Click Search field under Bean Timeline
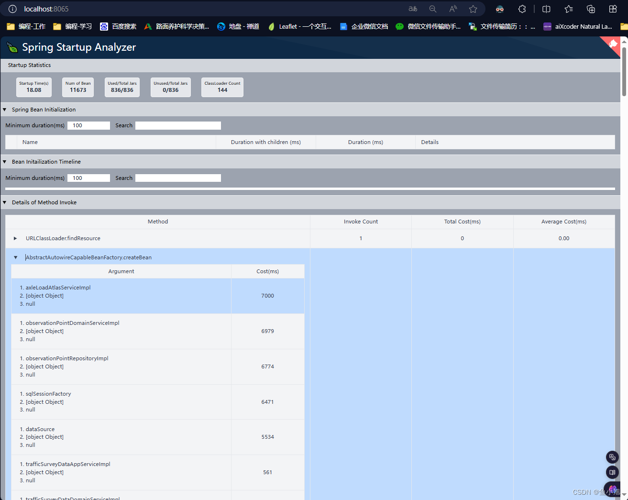The image size is (628, 500). pyautogui.click(x=178, y=178)
